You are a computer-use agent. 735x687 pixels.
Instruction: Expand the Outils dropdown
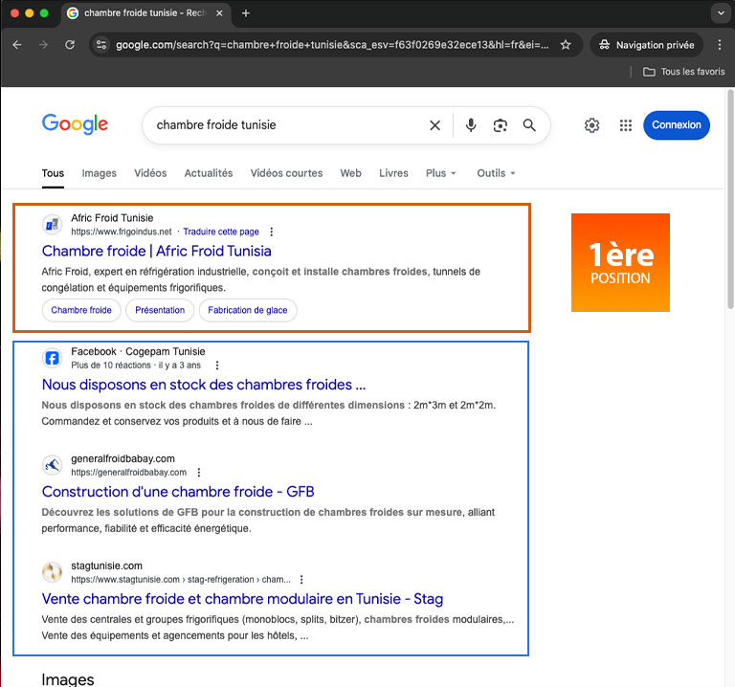[496, 173]
